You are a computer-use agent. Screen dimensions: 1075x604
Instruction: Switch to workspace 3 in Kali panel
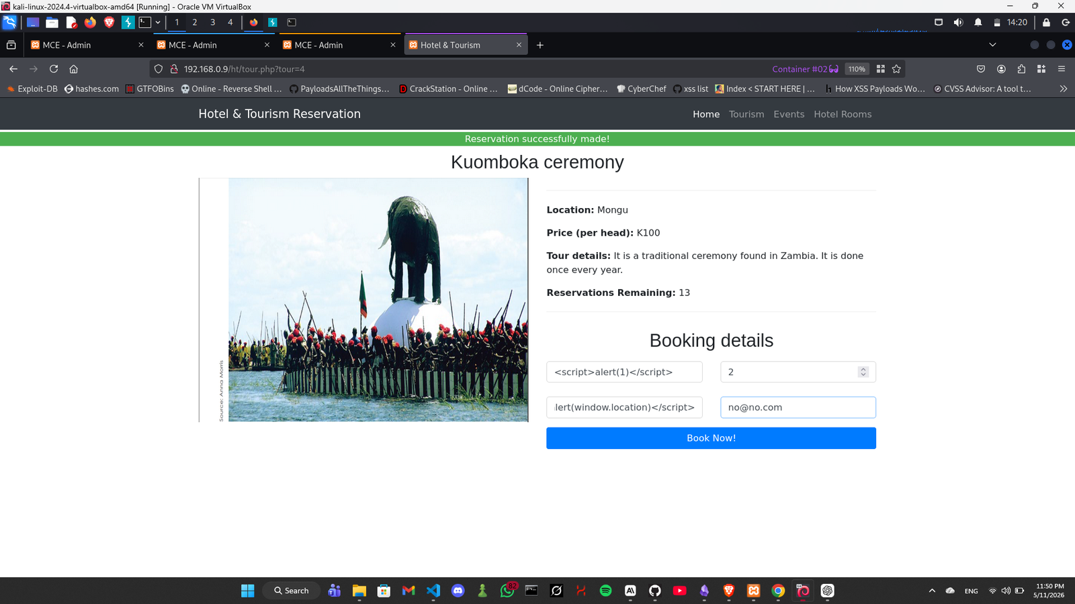point(212,22)
